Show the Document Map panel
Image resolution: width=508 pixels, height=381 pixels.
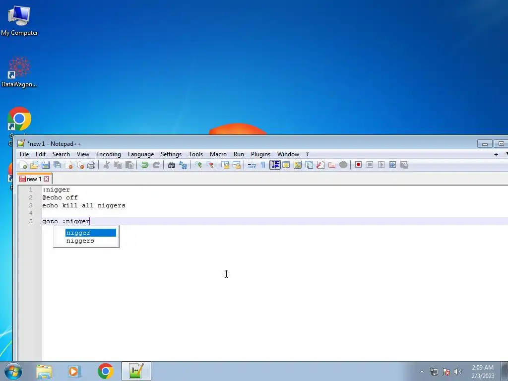(x=298, y=165)
